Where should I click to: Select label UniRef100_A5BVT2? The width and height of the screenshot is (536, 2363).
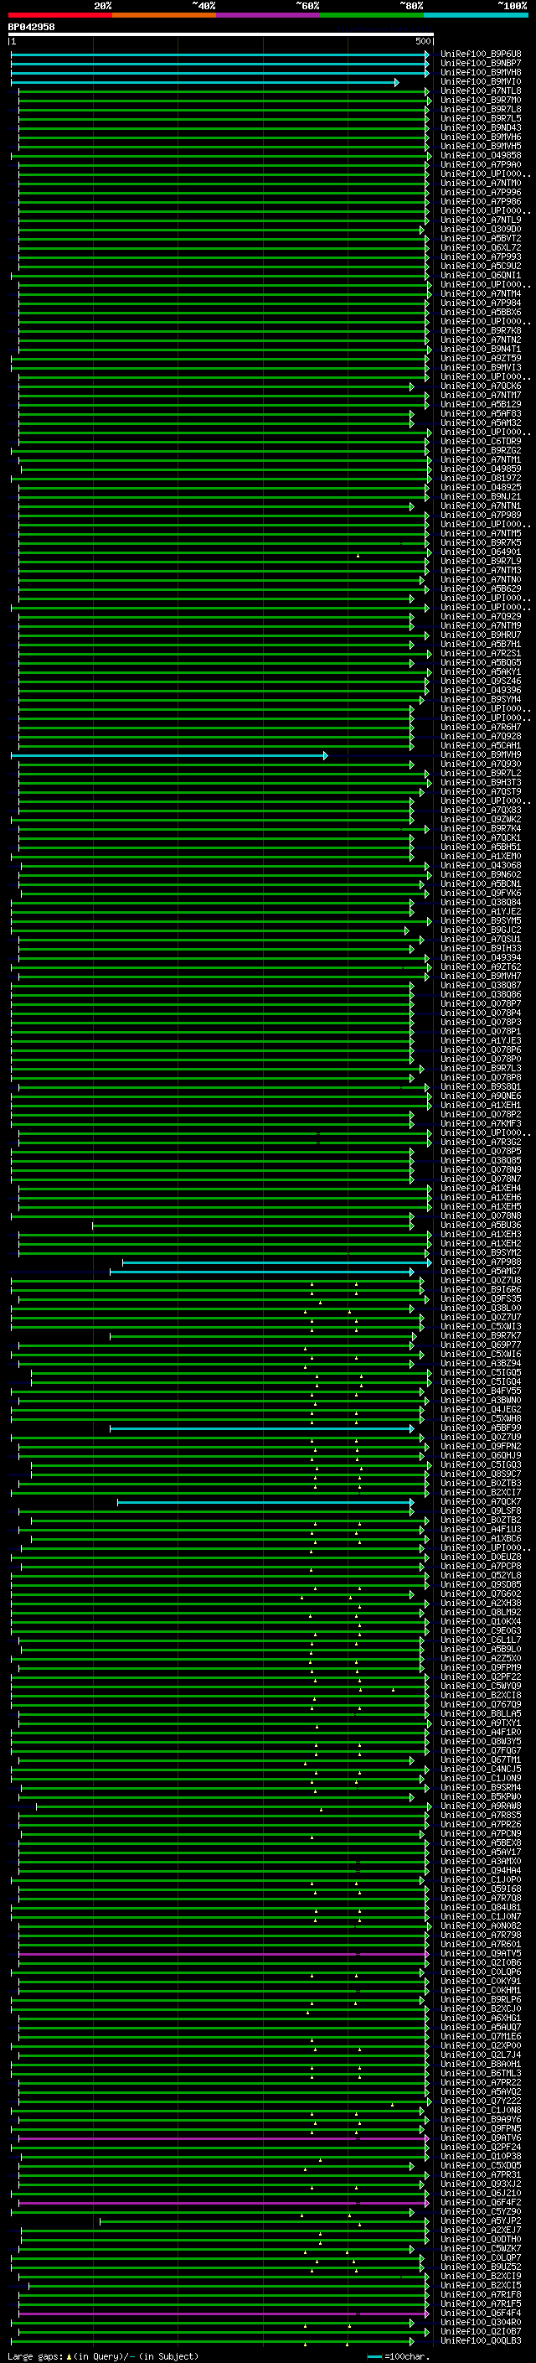(x=481, y=239)
